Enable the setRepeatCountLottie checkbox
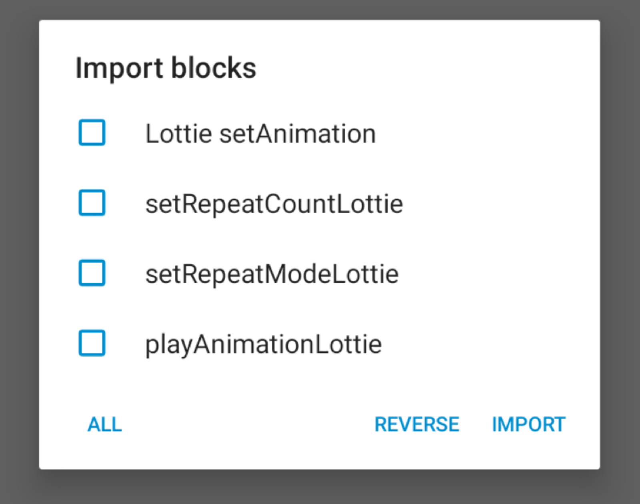Screen dimensions: 640x504 [92, 203]
